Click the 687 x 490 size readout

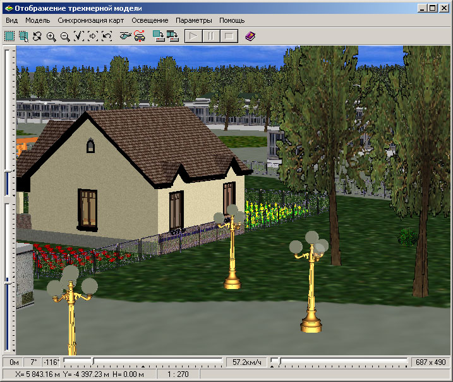tap(430, 362)
